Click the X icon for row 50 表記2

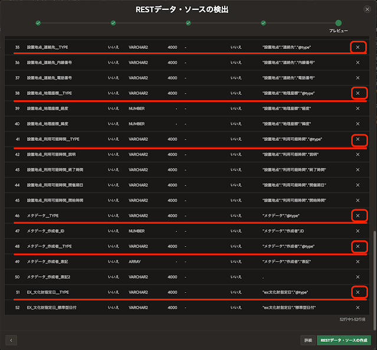pos(358,277)
